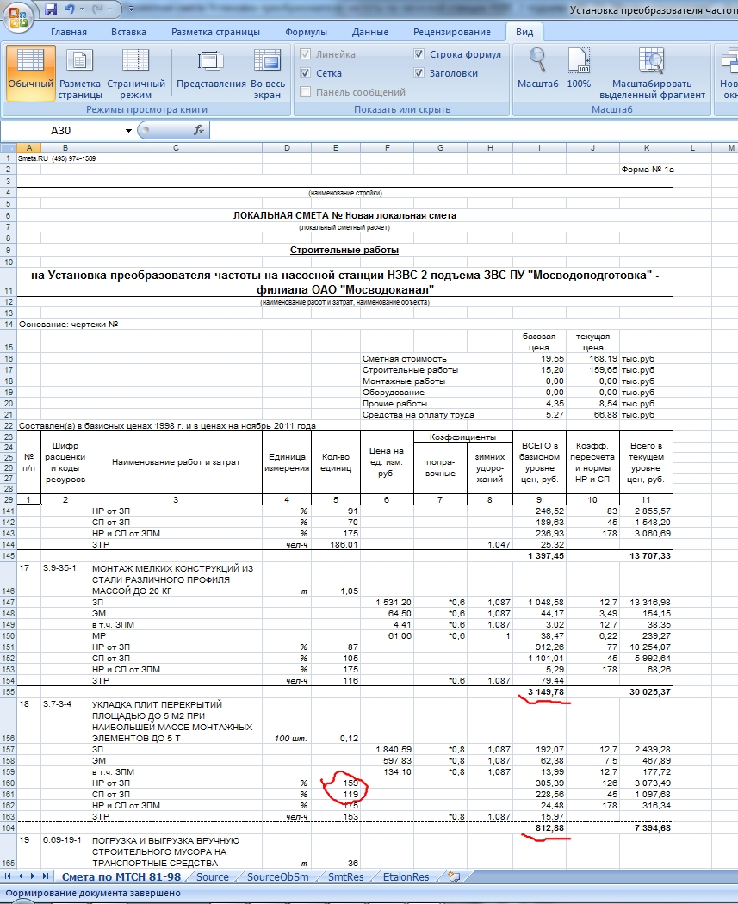Select cell with code 6.69-19-1
Screen dimensions: 738x904
(65, 851)
